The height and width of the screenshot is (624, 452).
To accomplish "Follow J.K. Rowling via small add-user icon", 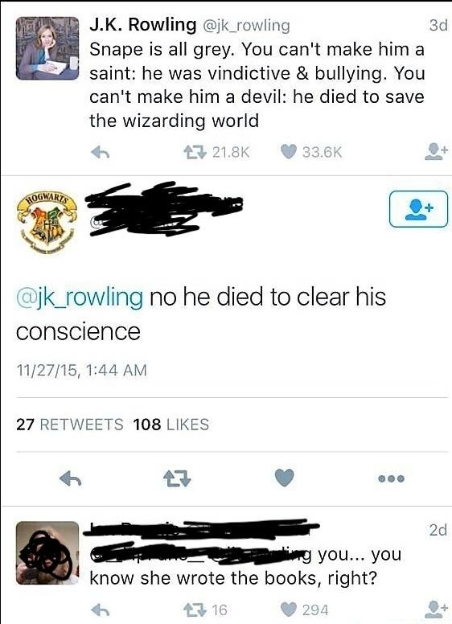I will point(436,152).
